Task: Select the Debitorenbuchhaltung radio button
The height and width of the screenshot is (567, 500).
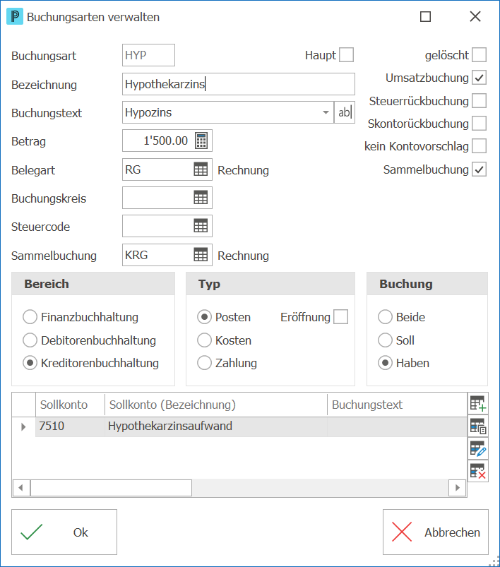Action: [x=30, y=340]
